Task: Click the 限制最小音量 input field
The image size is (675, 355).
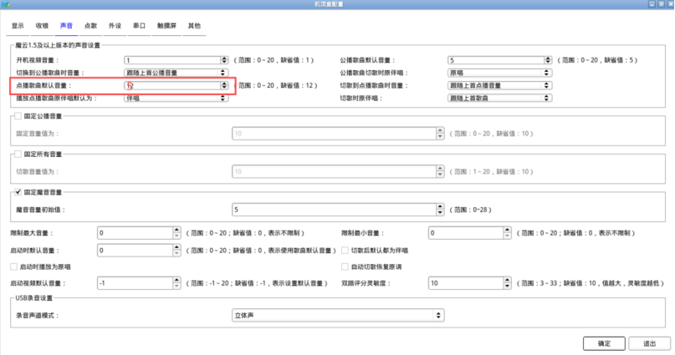Action: click(x=466, y=233)
